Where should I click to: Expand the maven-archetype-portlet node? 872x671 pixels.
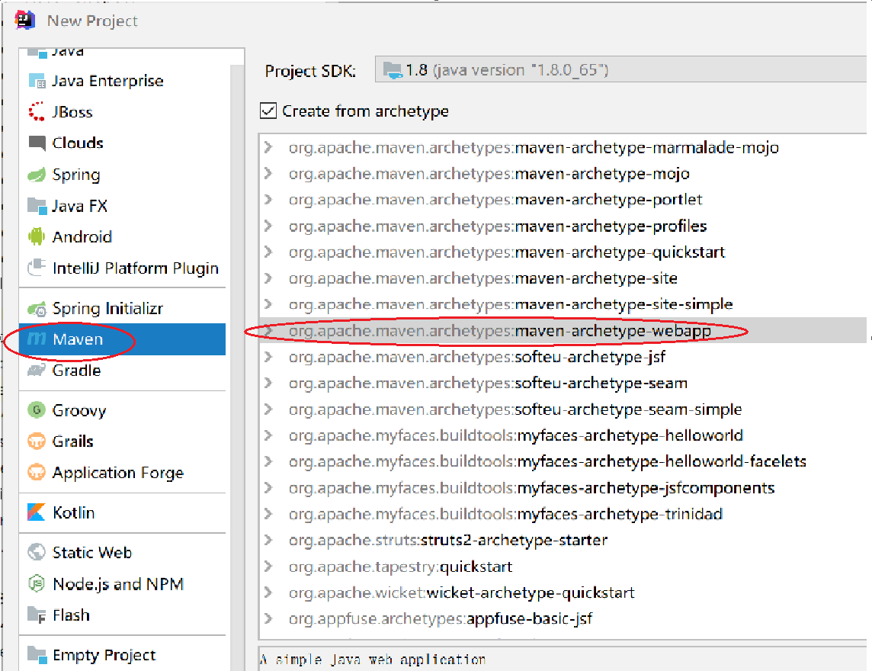[x=268, y=199]
